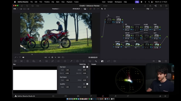Open the Motion Effects palette

pos(46,61)
